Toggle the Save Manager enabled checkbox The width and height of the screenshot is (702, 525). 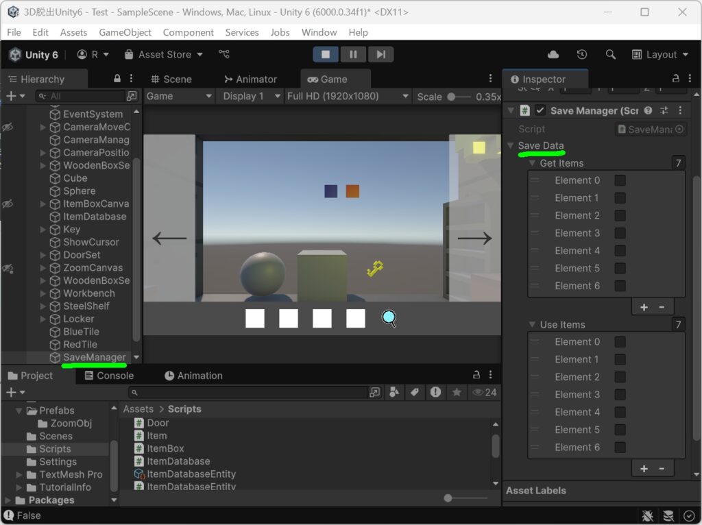540,110
